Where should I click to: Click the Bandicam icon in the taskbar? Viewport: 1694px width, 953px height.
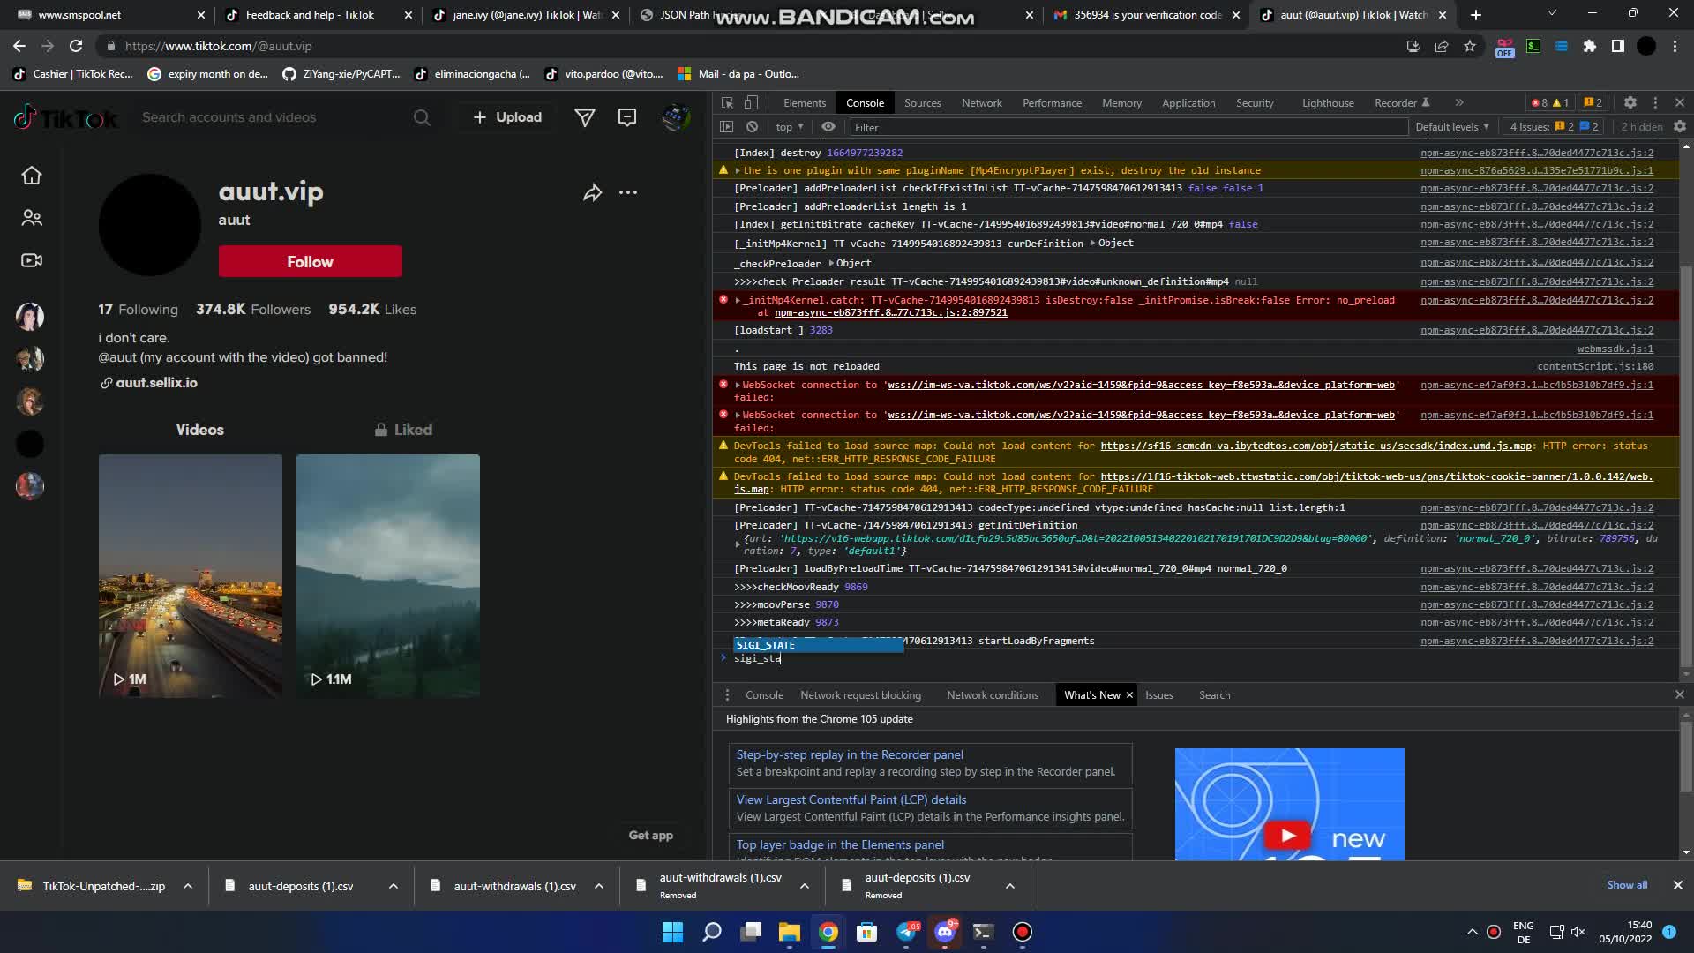(x=1022, y=933)
